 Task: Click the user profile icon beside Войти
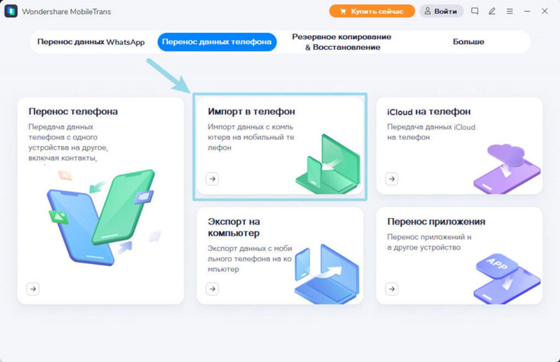pos(427,11)
